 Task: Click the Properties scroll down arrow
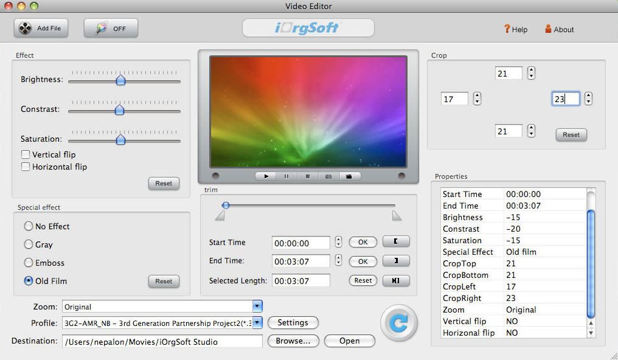coord(591,333)
